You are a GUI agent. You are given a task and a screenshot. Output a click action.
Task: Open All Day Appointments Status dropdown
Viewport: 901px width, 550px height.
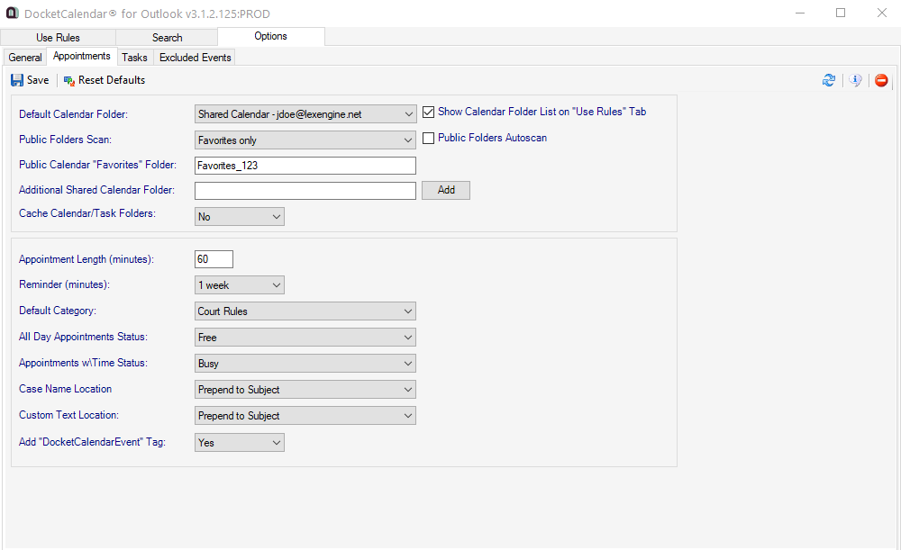tap(305, 338)
